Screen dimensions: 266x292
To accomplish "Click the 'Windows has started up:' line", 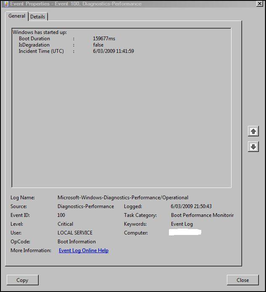I will (x=40, y=32).
